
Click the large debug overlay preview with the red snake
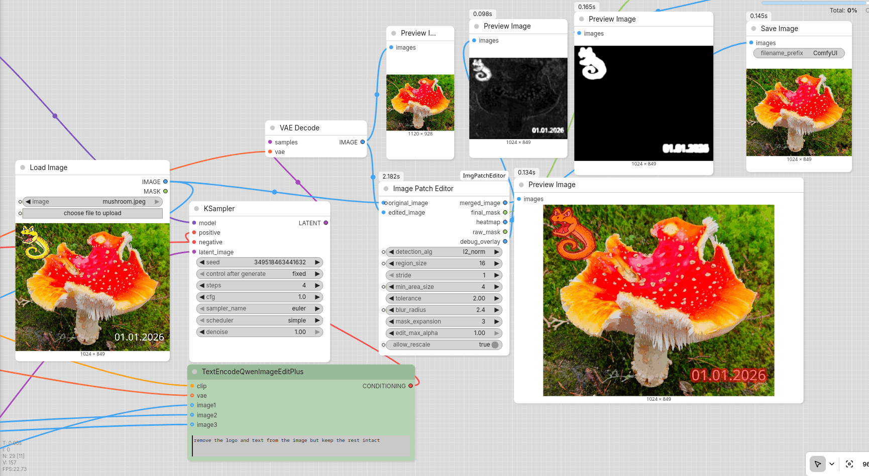(x=659, y=300)
